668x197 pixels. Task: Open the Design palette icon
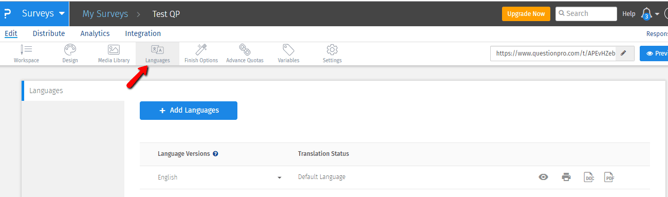(70, 49)
